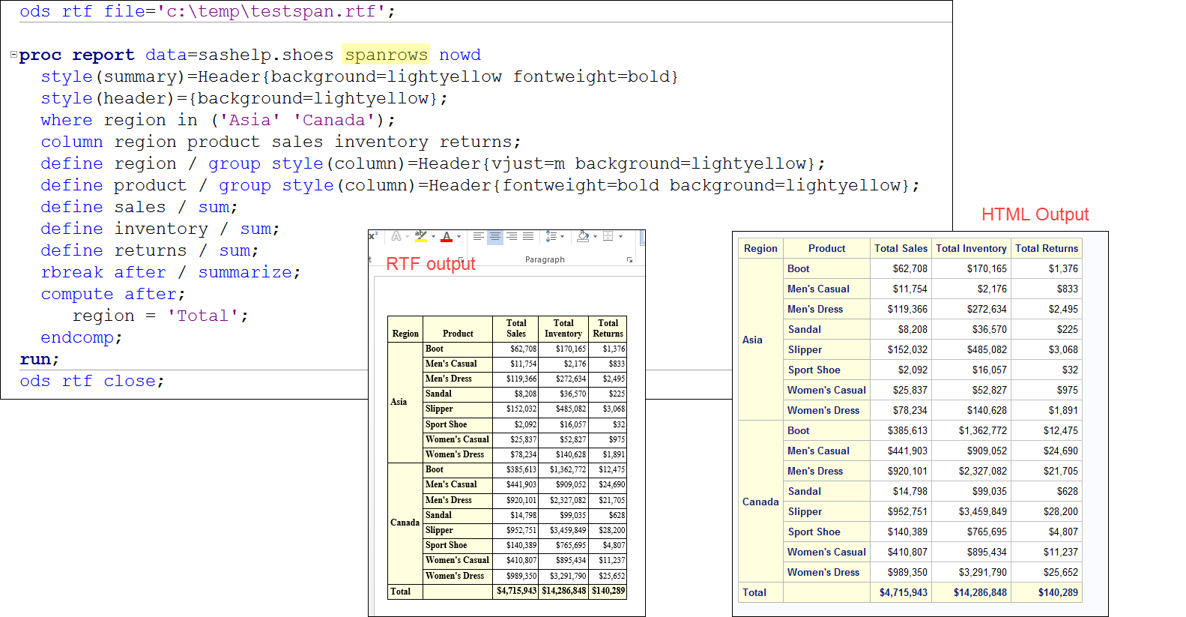Screen dimensions: 1186x617
Task: Click $4,715,943 total in the RTF output
Action: pyautogui.click(x=517, y=591)
